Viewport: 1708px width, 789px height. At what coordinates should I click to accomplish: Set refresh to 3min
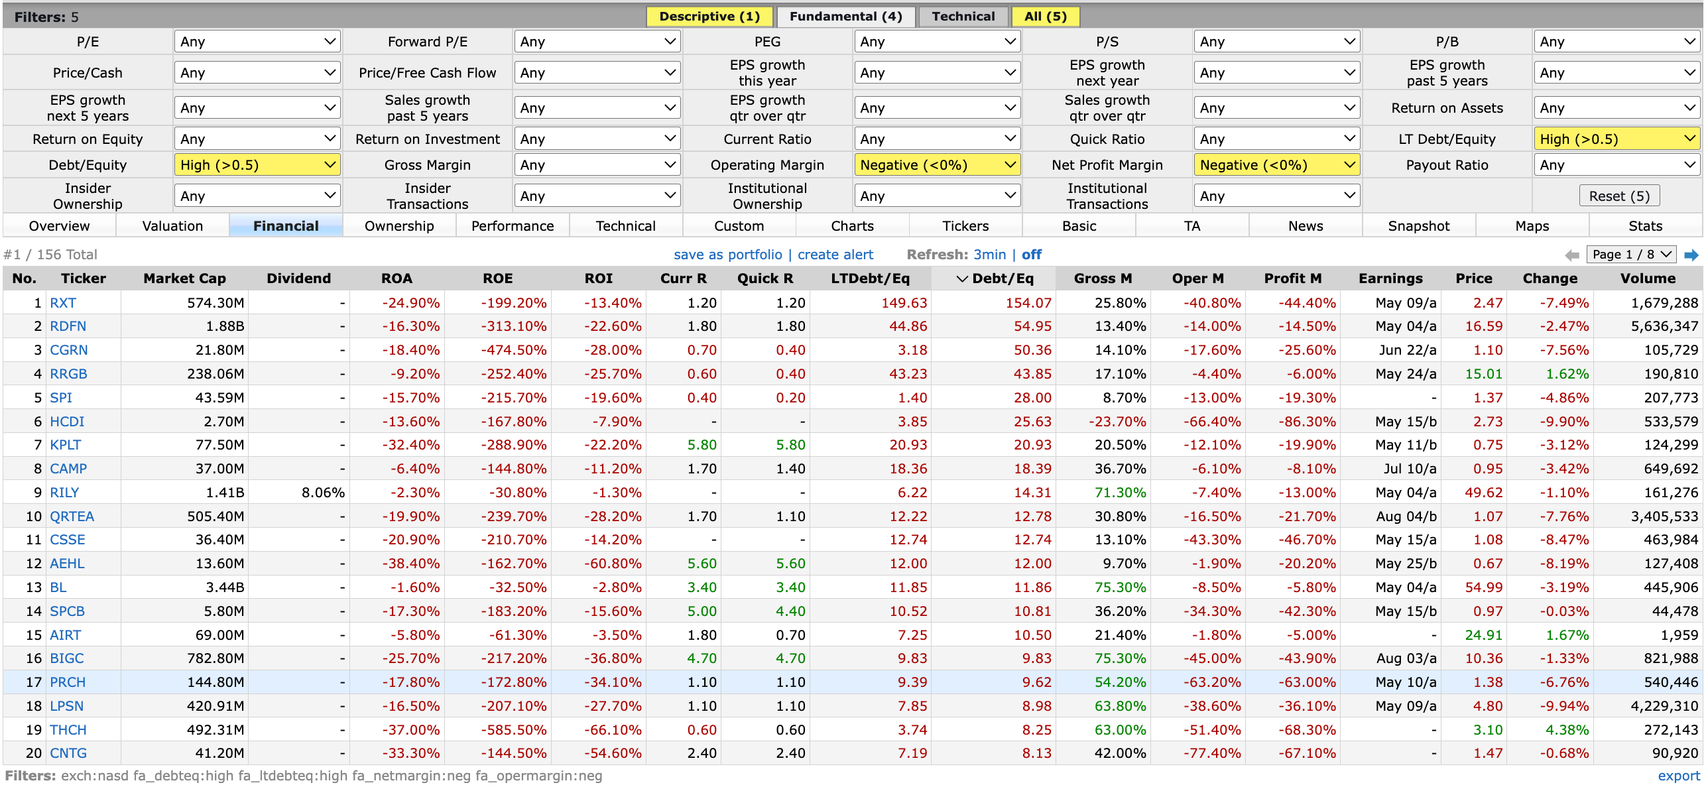tap(989, 255)
